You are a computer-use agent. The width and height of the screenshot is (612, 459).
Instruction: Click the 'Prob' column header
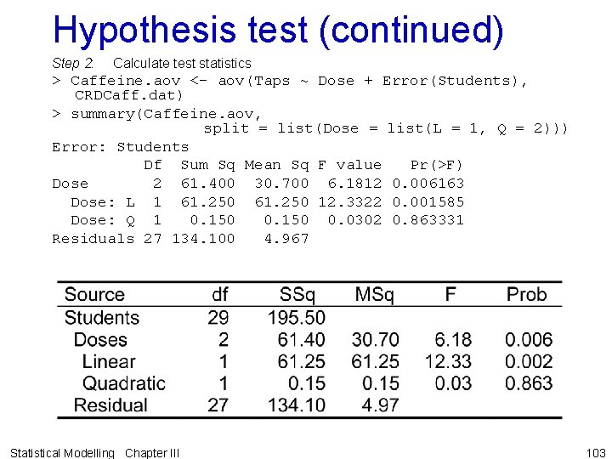tap(526, 295)
